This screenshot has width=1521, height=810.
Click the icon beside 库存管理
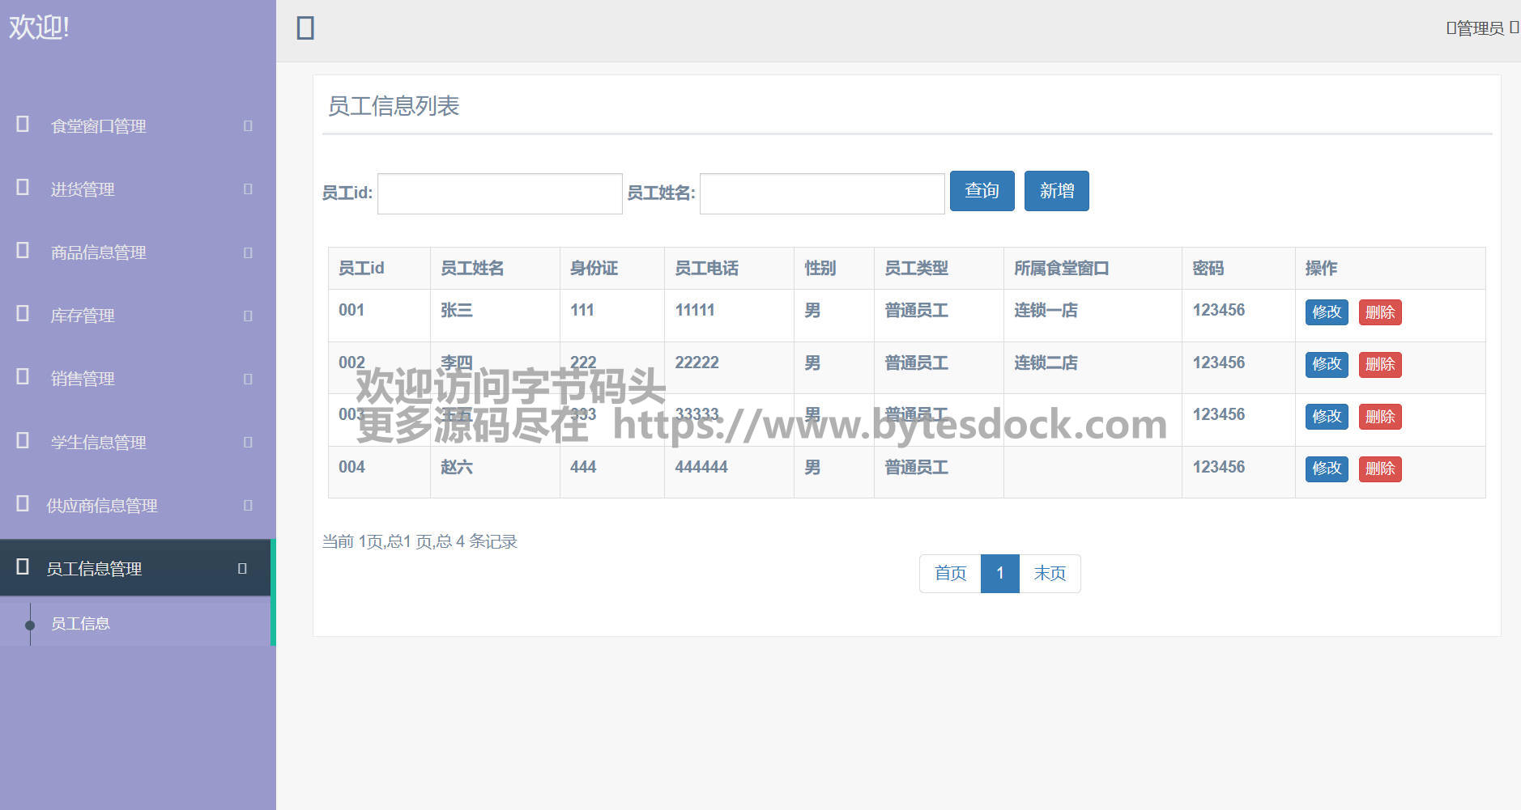23,314
